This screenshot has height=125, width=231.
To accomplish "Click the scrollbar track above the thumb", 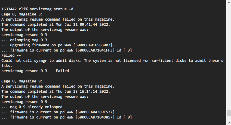I will pos(229,54).
